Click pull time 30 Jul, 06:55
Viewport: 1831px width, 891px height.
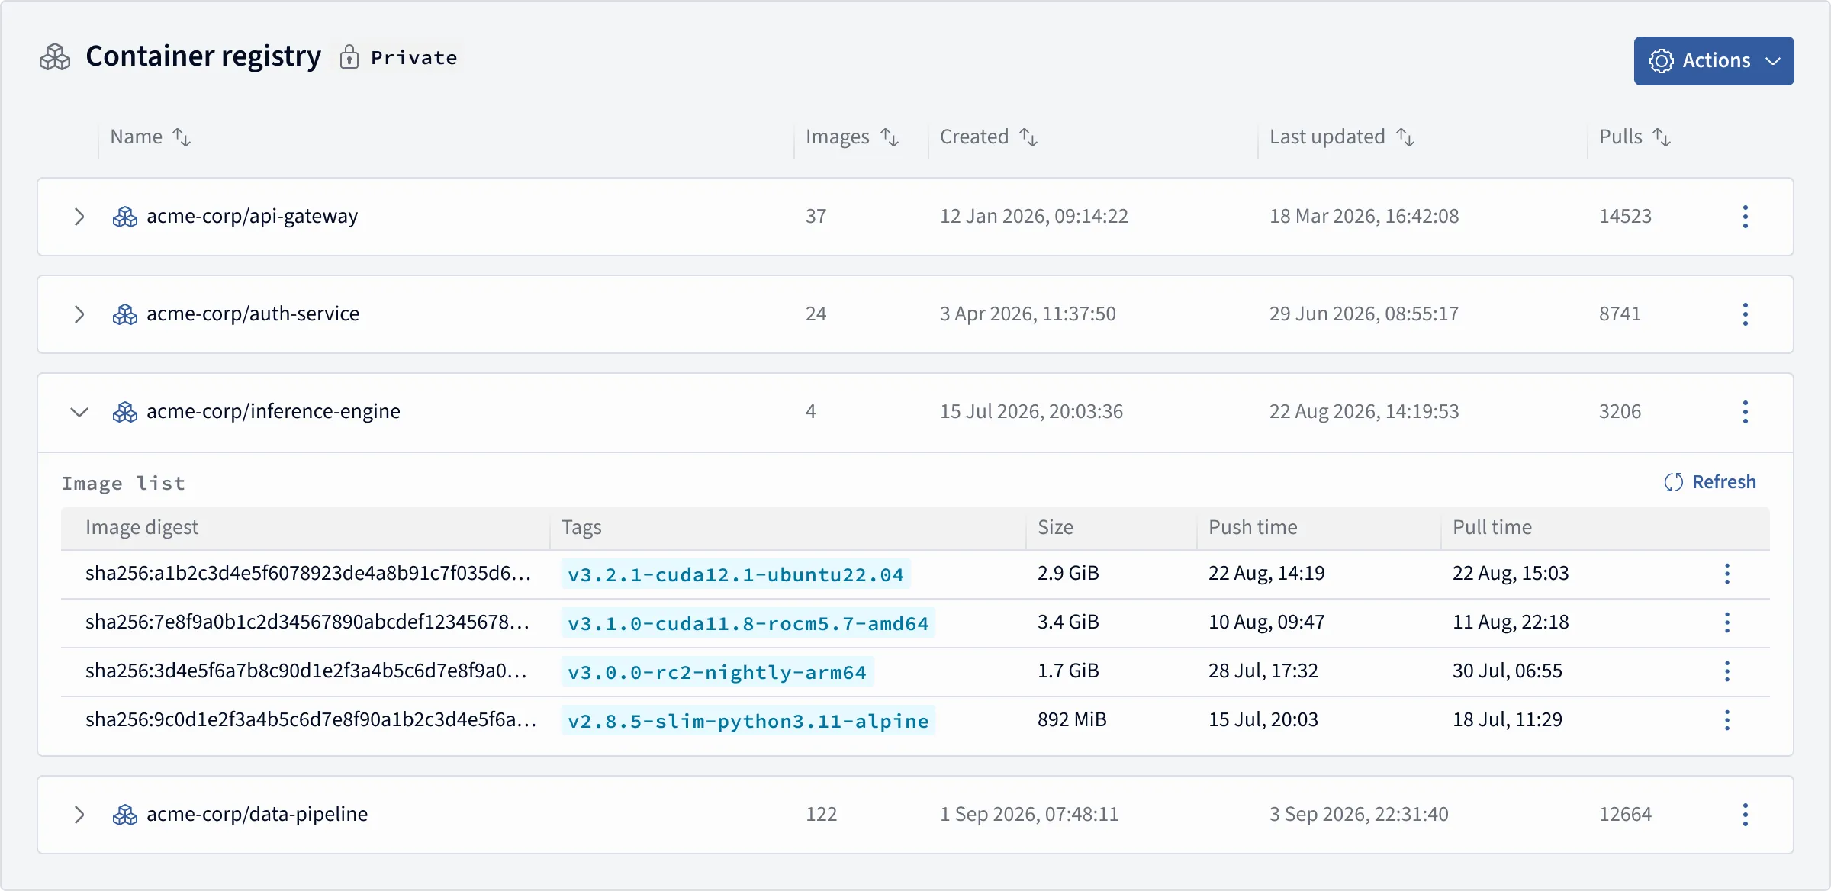click(x=1508, y=671)
